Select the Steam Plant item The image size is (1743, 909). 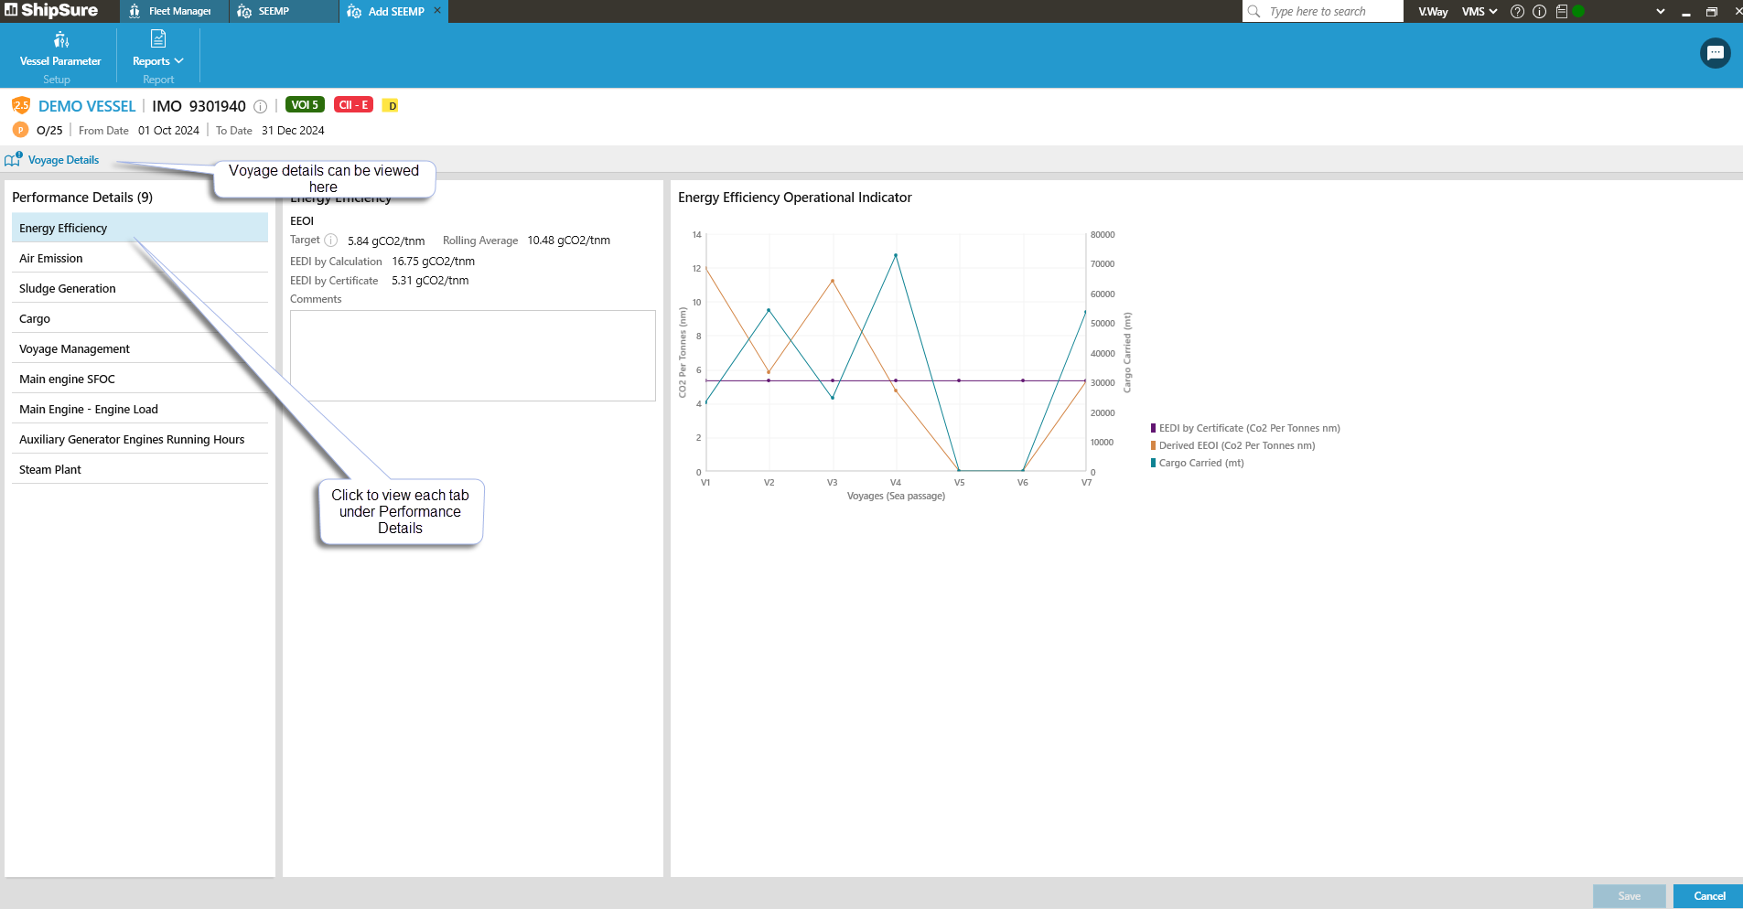pos(140,469)
